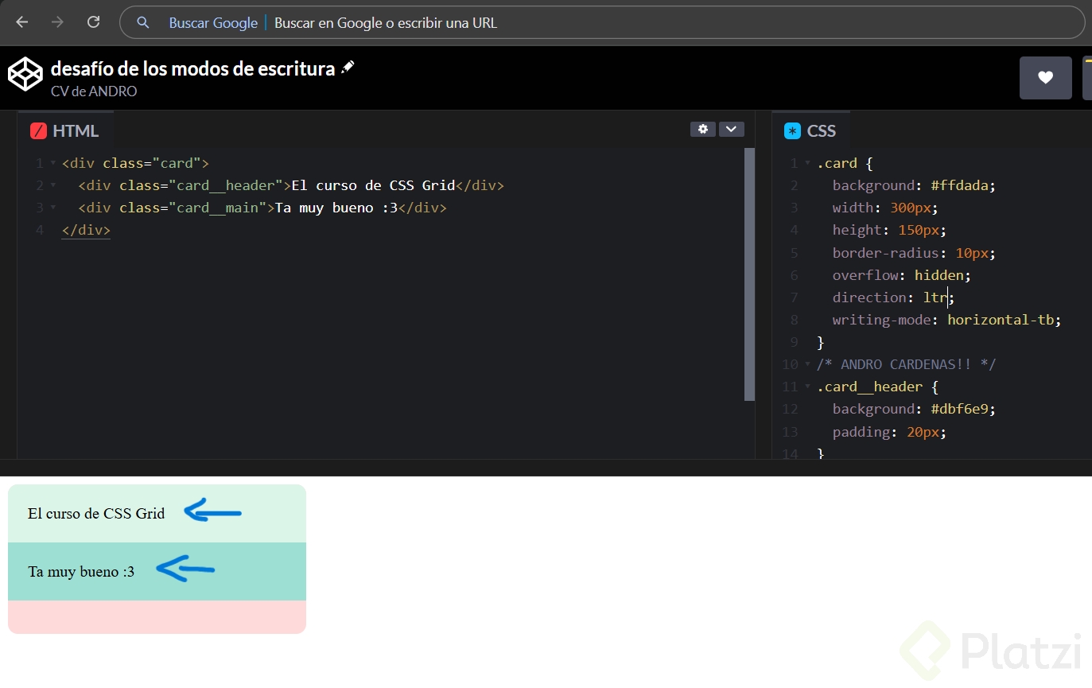Fold the .card__header rule at CSS line 11
This screenshot has height=688, width=1092.
[x=808, y=387]
